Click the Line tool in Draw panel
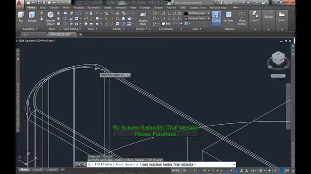 [91, 18]
